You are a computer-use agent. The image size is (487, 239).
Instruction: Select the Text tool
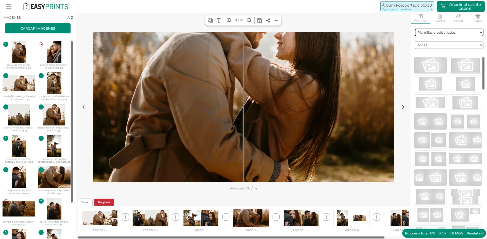(x=219, y=20)
